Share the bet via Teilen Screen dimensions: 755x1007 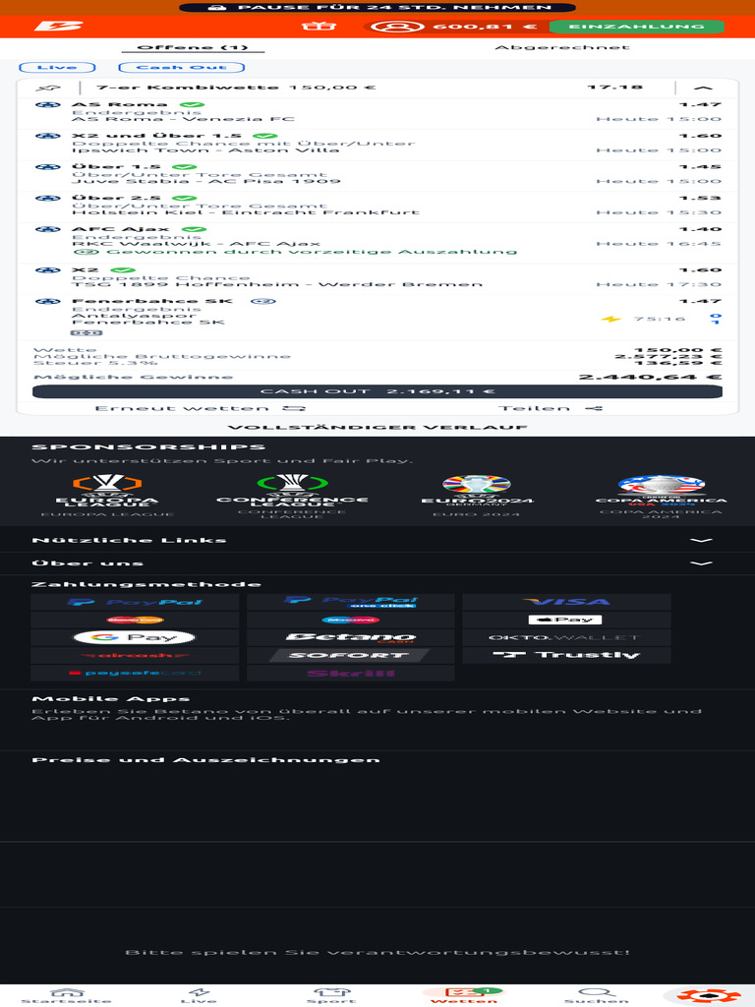[551, 408]
